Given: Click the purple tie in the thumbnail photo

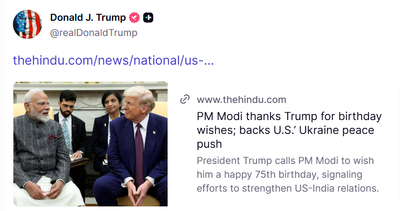Looking at the screenshot, I should coord(139,152).
